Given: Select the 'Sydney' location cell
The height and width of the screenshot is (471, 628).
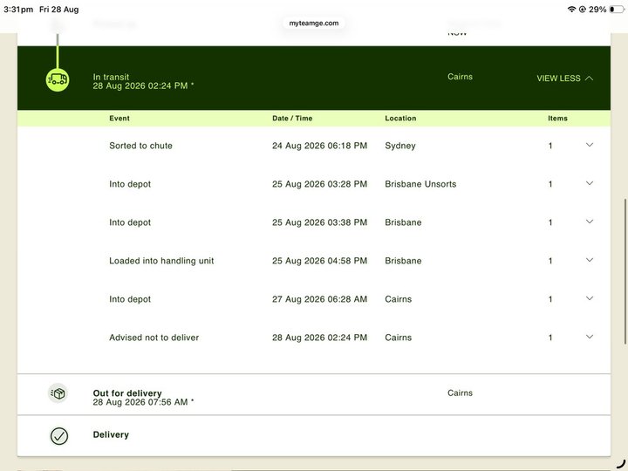Looking at the screenshot, I should (400, 146).
